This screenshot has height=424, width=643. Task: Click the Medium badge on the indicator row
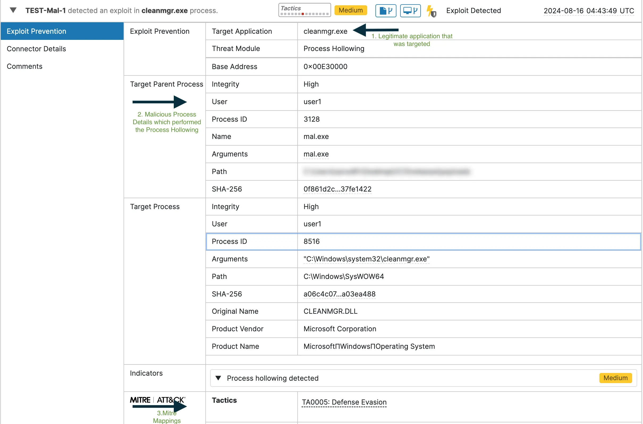(615, 378)
